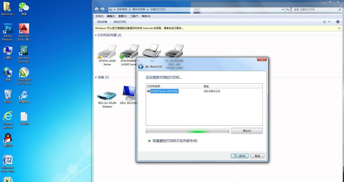Click 停止(S) to stop the printer search
Viewport: 344px width, 182px height.
point(247,131)
